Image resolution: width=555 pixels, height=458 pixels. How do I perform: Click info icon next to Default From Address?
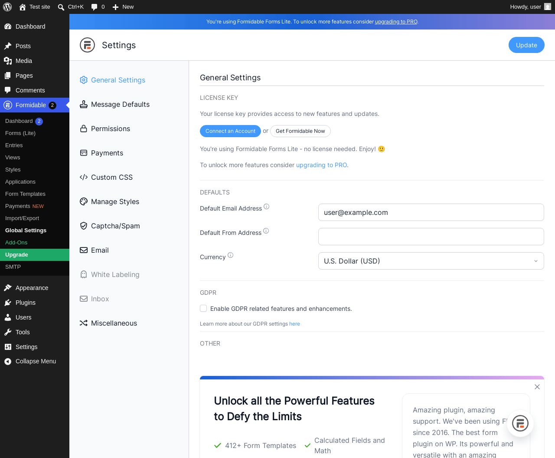266,231
